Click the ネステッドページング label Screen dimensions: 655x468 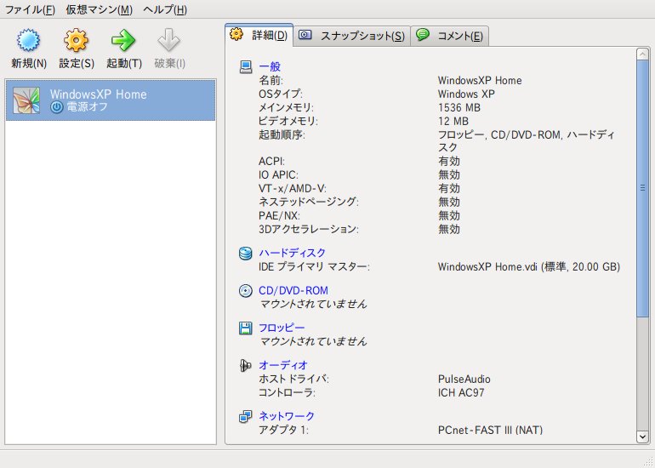coord(309,202)
